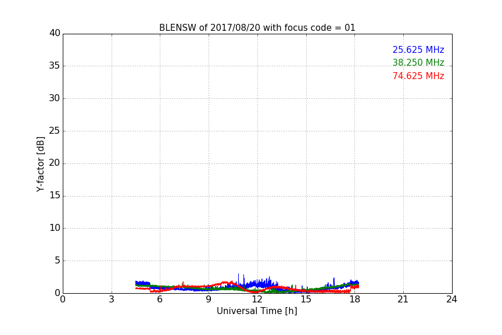The image size is (502, 335).
Task: Select the blue 25.625 MHz legend label
Action: tap(418, 49)
